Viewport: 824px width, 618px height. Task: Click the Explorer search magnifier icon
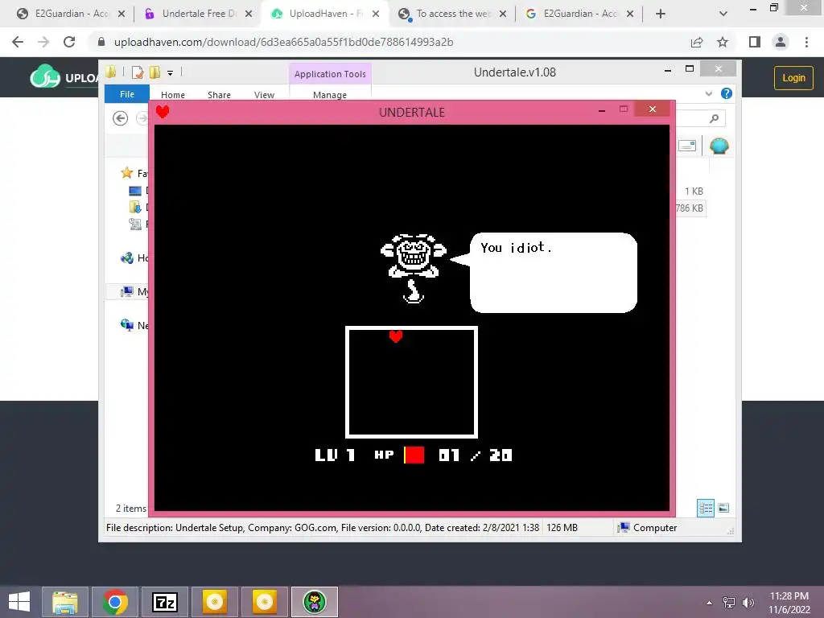pyautogui.click(x=714, y=119)
